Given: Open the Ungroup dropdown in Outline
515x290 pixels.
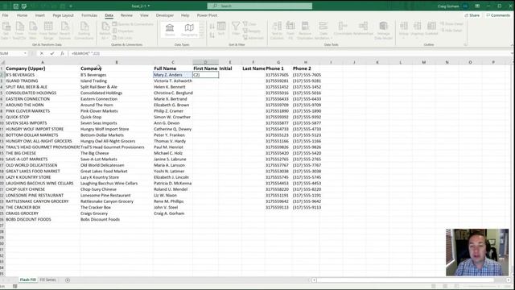Looking at the screenshot, I should point(417,38).
